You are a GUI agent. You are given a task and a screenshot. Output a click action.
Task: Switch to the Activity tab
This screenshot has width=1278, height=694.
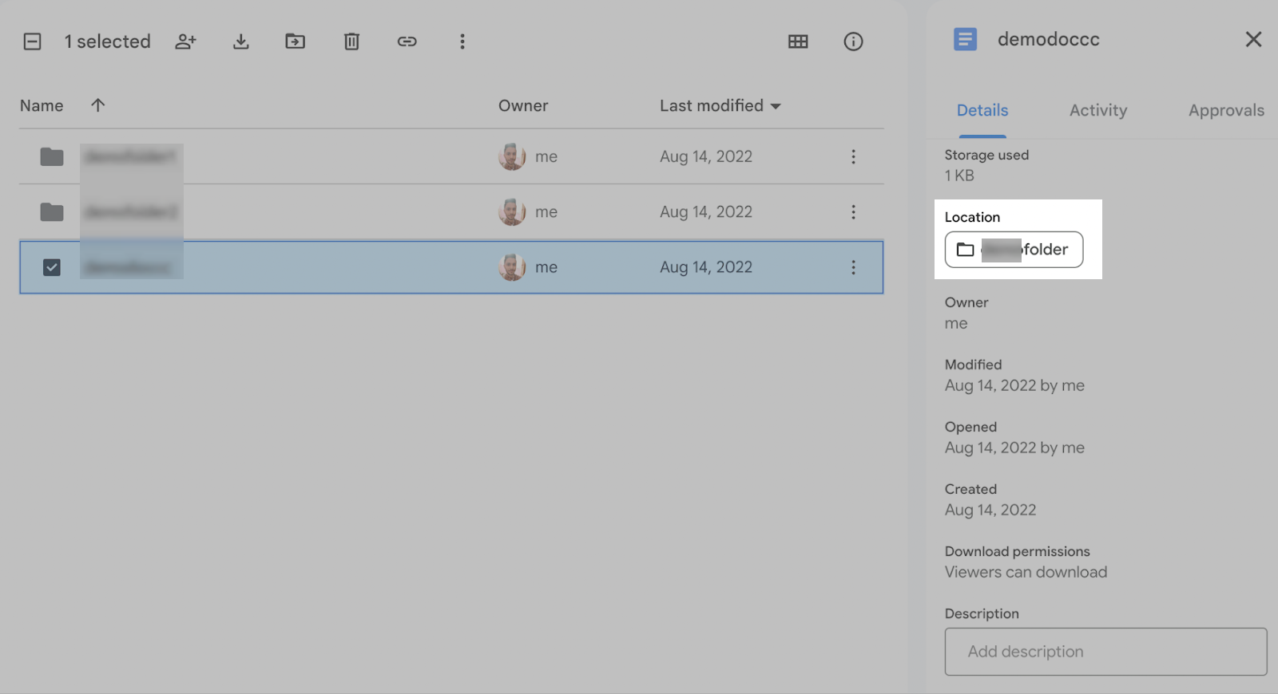tap(1097, 111)
